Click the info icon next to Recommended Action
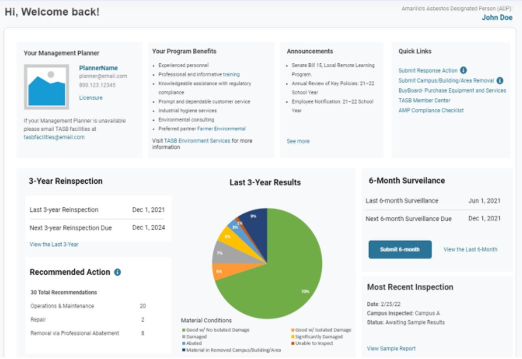 [x=117, y=272]
